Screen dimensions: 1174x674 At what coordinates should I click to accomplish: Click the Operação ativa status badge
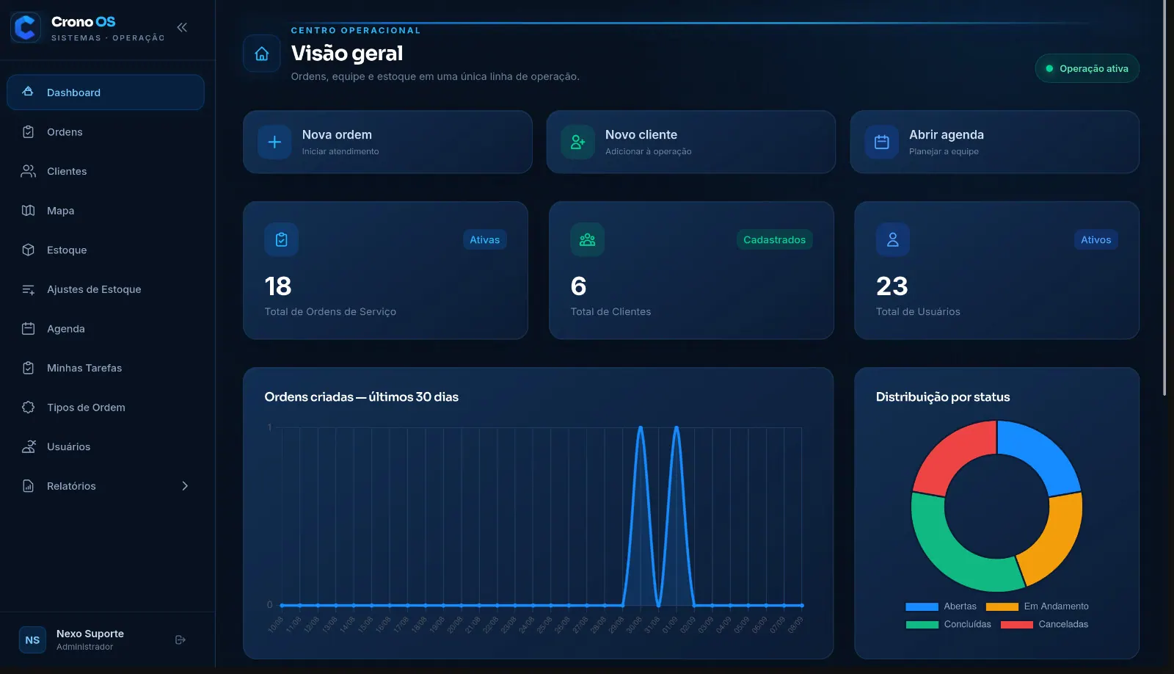(1087, 68)
